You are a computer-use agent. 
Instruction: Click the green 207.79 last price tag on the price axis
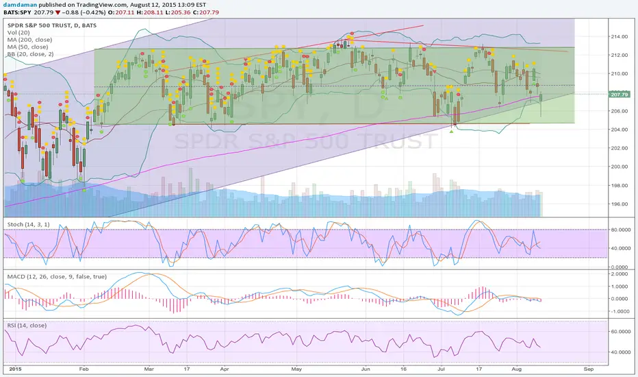620,95
